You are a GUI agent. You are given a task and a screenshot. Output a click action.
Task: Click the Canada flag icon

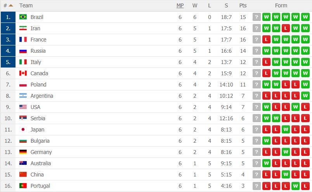pyautogui.click(x=23, y=73)
